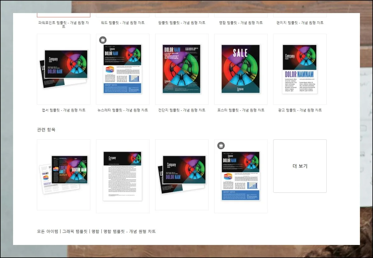Open 뉴스레터 템플릿 - 개념 원형 차트 link
Screen dimensions: 373x258
pos(122,110)
